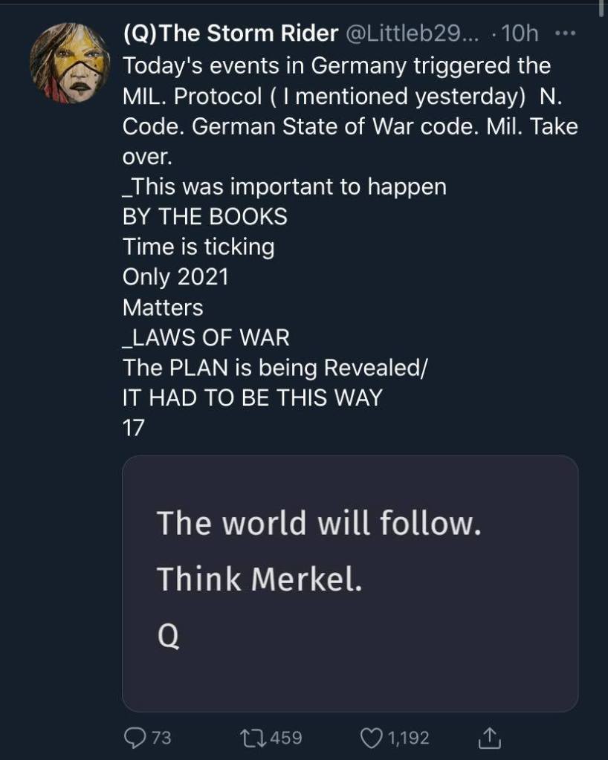The height and width of the screenshot is (760, 608).
Task: Click the "Think Merkel." line in the card
Action: tap(259, 578)
